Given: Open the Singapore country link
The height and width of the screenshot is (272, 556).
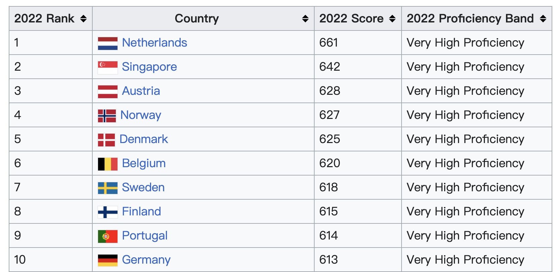Looking at the screenshot, I should tap(149, 67).
